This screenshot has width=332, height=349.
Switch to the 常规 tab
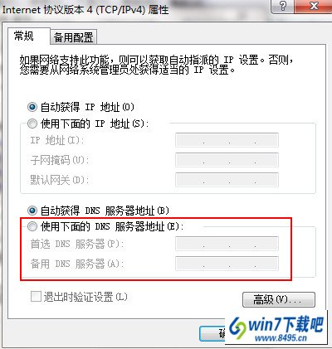[x=24, y=36]
